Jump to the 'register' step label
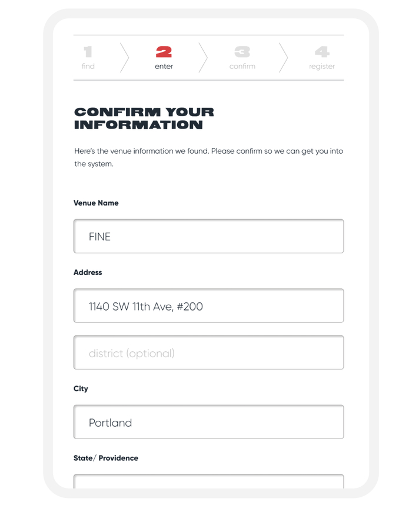412x508 pixels. 322,67
